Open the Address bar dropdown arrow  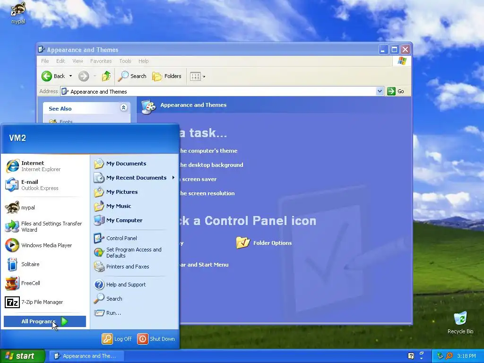tap(380, 91)
